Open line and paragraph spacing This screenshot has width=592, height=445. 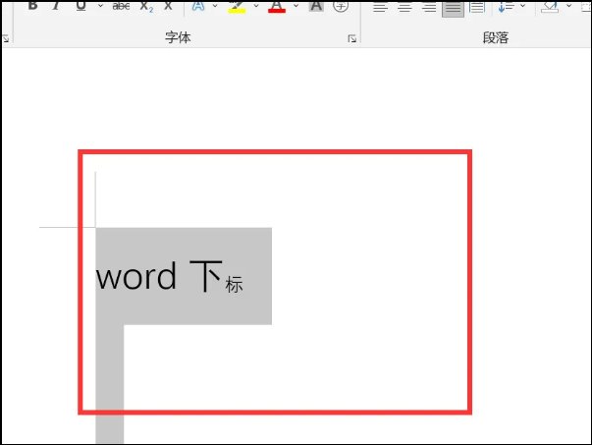[x=506, y=7]
